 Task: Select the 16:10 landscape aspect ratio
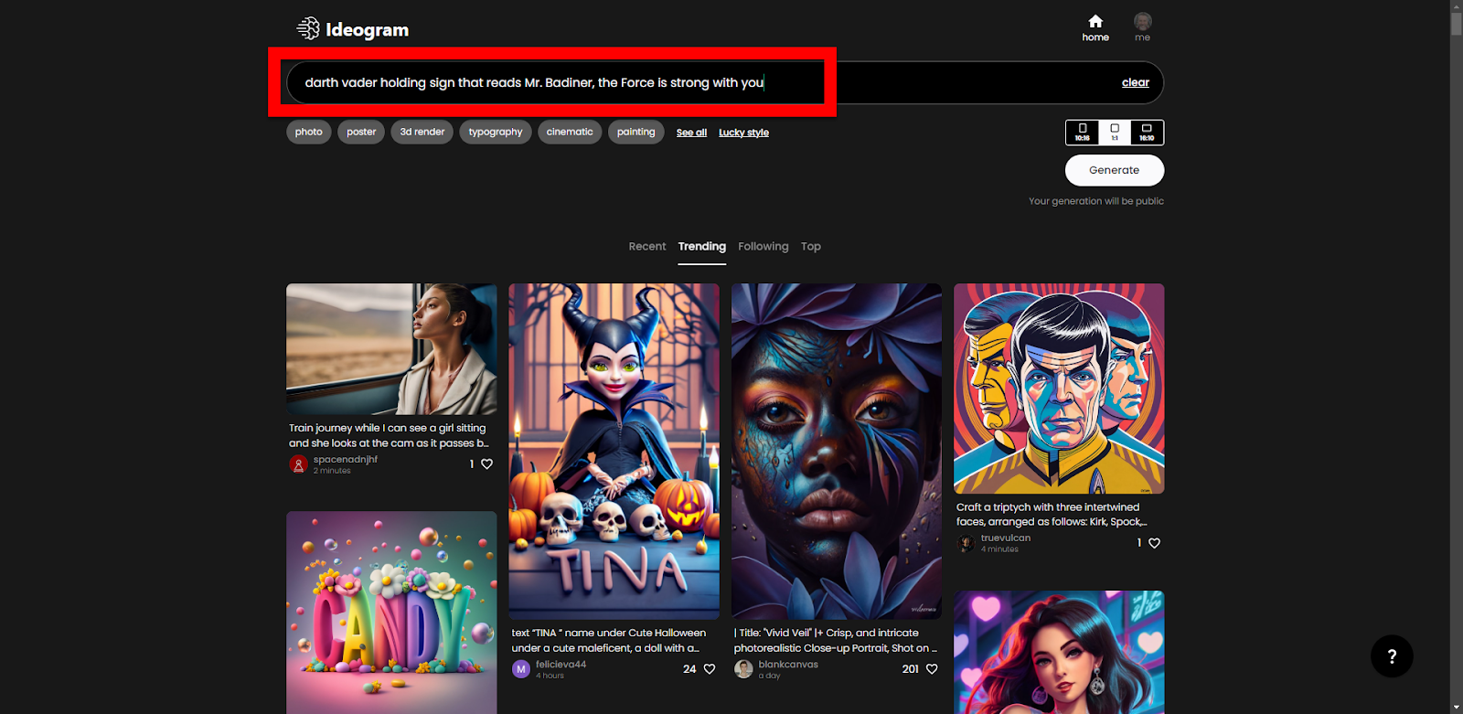pos(1147,133)
